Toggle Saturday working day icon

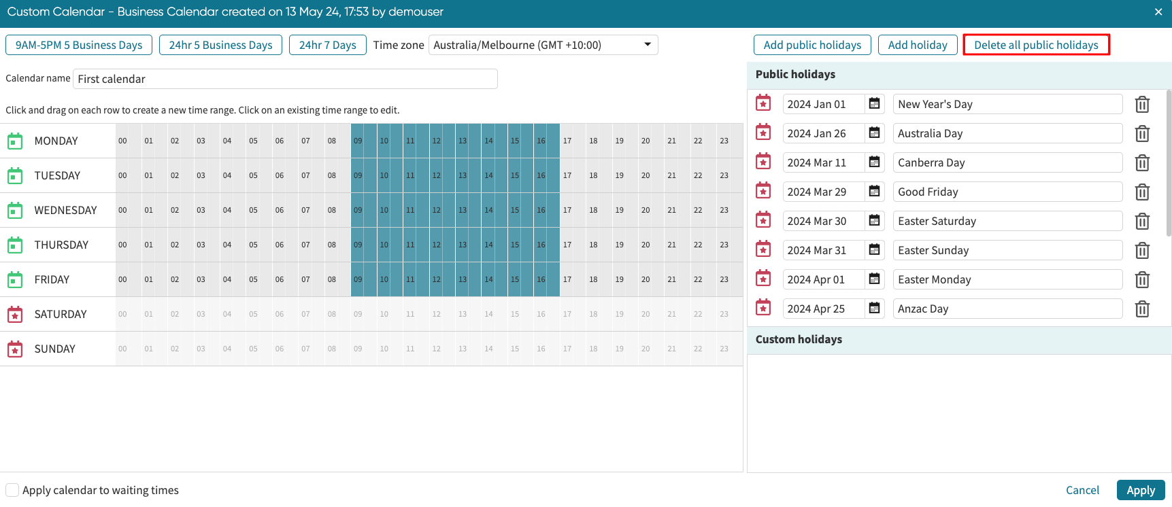click(x=15, y=314)
